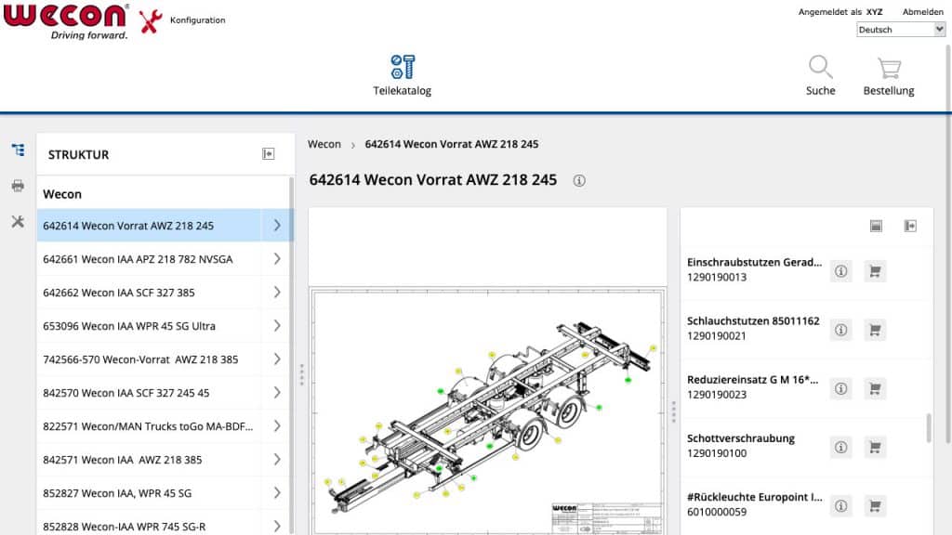Expand 822571 Wecon/MAN Trucks chevron
Screen dimensions: 952x535
pos(277,425)
